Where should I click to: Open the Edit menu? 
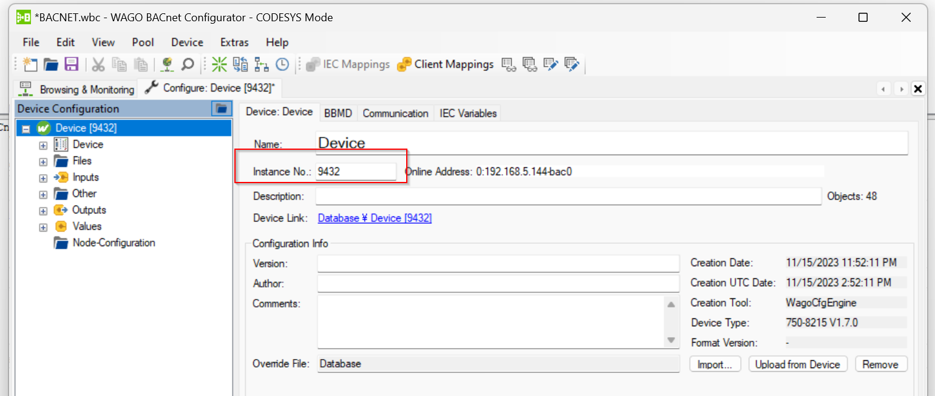coord(66,42)
